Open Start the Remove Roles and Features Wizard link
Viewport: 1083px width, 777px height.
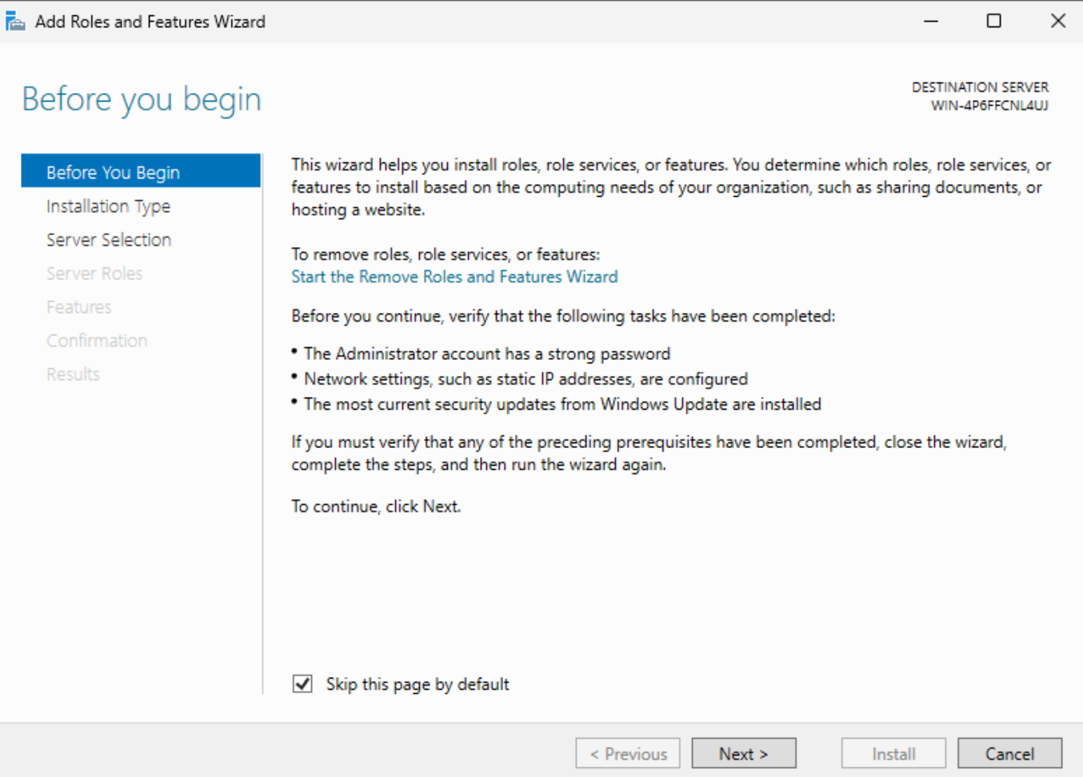454,277
